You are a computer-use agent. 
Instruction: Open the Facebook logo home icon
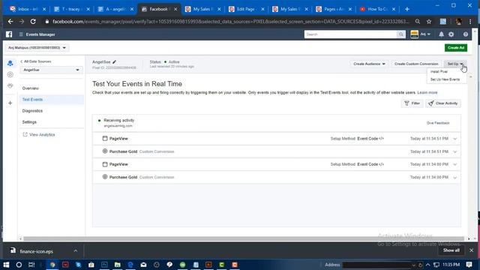point(9,34)
